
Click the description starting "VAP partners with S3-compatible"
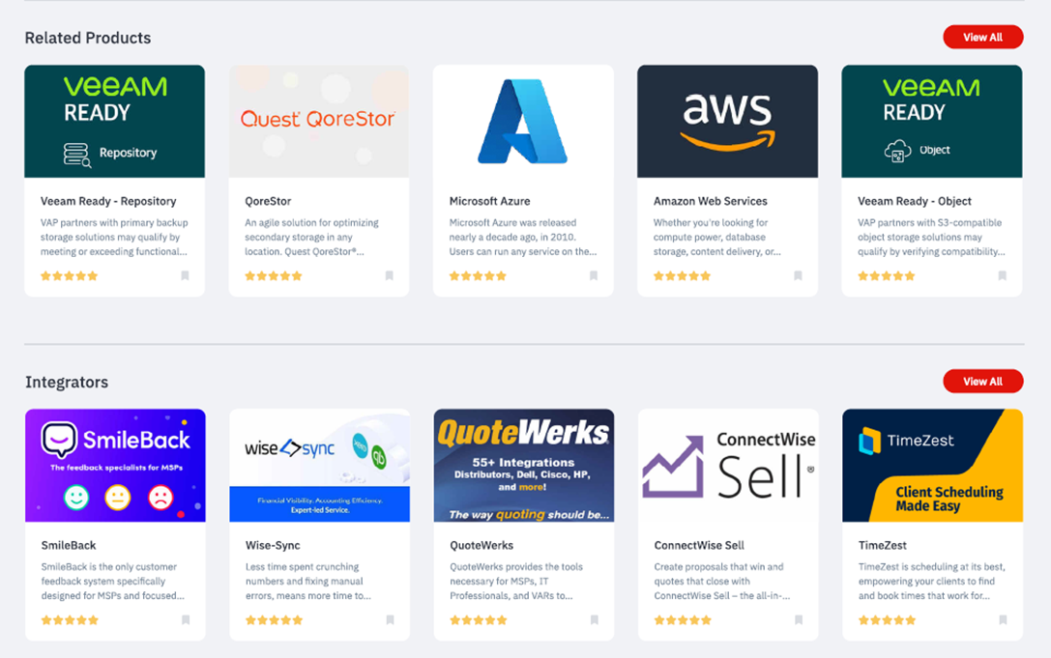tap(932, 237)
